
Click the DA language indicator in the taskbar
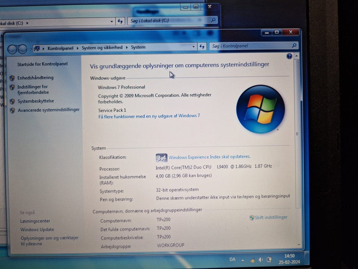[x=232, y=259]
